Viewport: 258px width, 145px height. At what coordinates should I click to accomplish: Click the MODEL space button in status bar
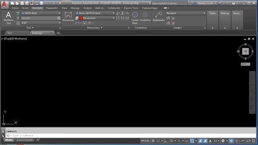[145, 141]
